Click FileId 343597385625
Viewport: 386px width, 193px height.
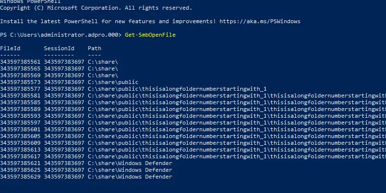pyautogui.click(x=20, y=170)
